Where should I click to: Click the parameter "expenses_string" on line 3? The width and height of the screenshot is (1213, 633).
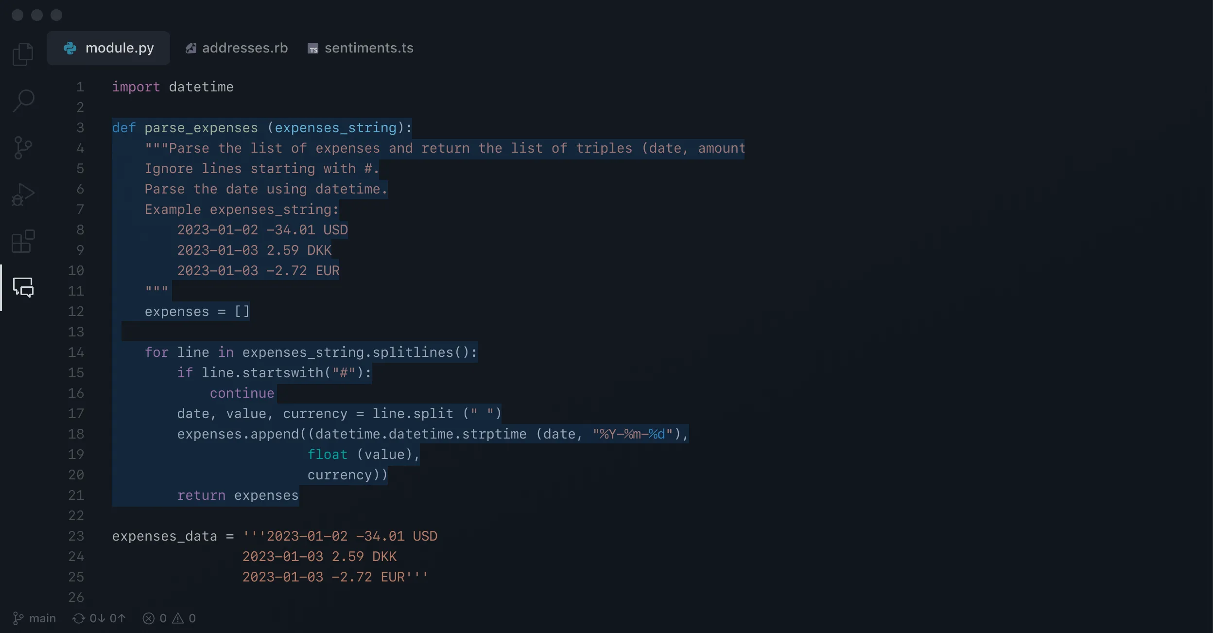pyautogui.click(x=336, y=128)
